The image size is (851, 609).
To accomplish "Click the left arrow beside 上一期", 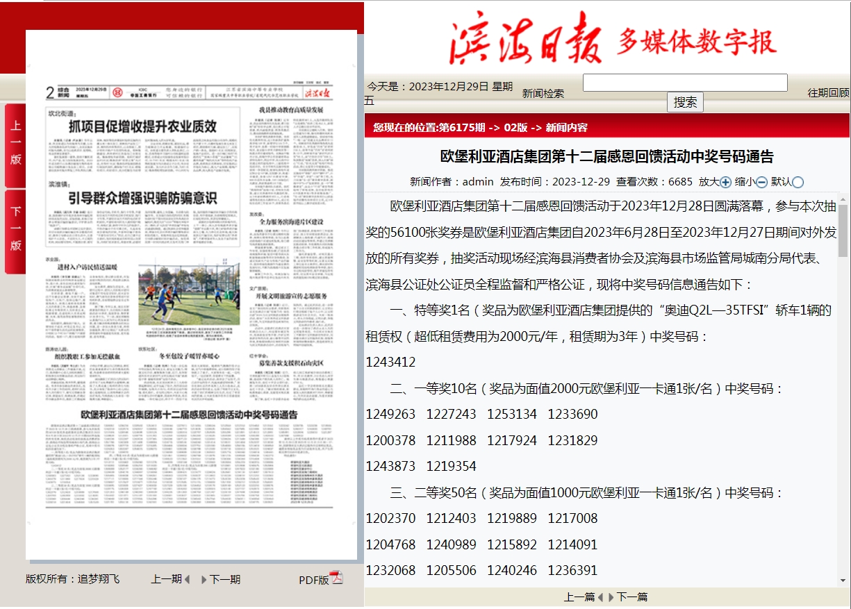I will [x=188, y=579].
